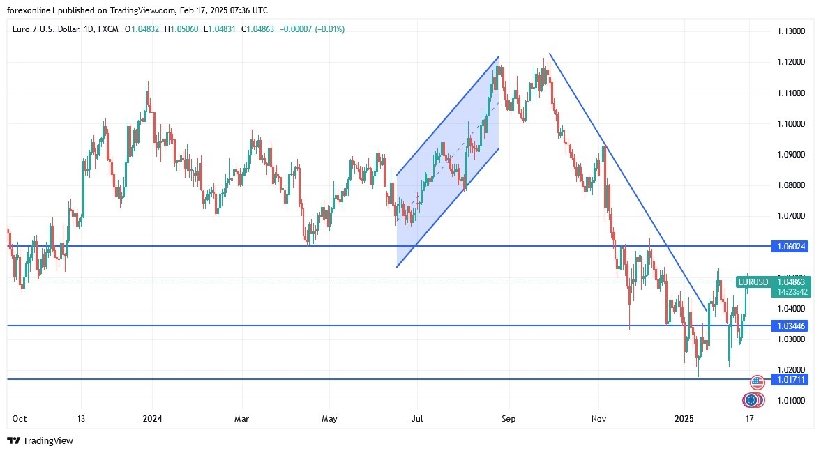Click the 1.13000 price axis label

(790, 31)
